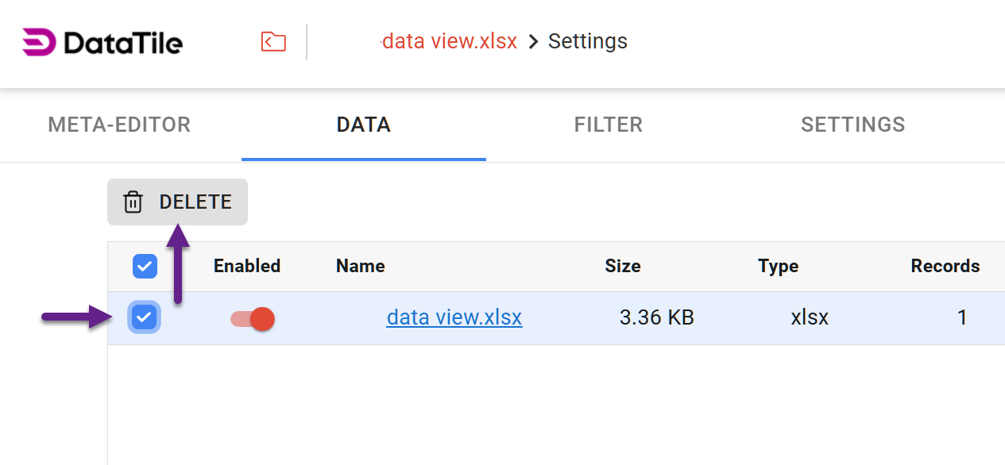Open the FILTER tab

click(x=608, y=125)
